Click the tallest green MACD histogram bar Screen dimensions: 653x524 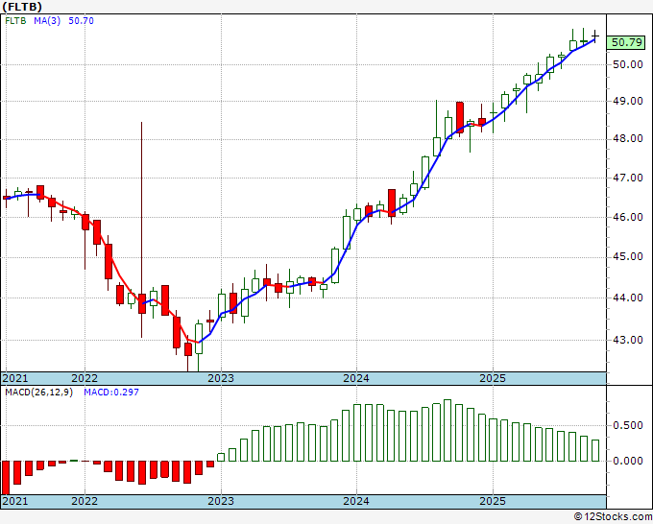447,430
